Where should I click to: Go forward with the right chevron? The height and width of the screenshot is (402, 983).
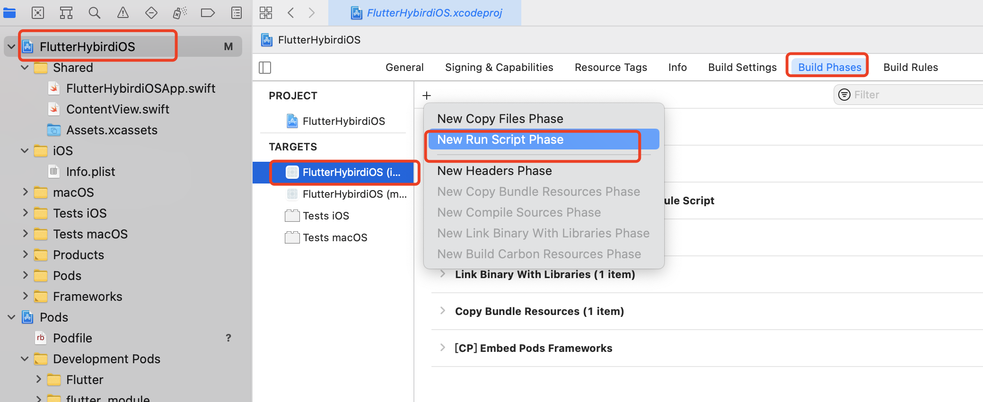tap(311, 13)
